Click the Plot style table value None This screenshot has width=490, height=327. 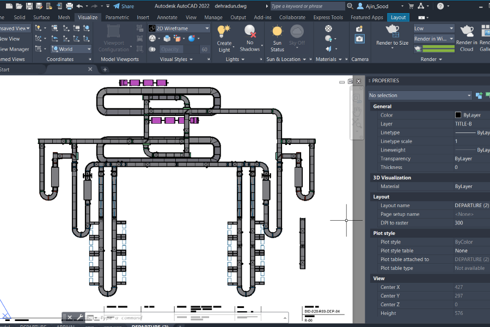[x=461, y=251]
